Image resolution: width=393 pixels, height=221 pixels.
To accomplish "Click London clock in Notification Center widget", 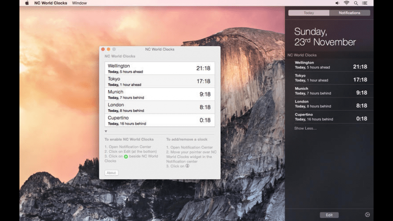I will click(x=330, y=104).
